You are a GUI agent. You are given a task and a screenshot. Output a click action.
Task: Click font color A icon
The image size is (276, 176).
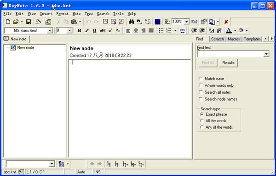pos(229,31)
